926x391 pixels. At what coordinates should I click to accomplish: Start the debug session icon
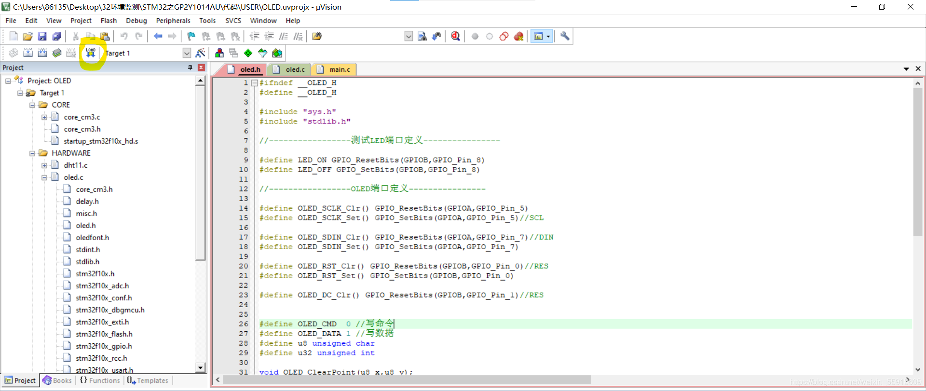[x=455, y=36]
